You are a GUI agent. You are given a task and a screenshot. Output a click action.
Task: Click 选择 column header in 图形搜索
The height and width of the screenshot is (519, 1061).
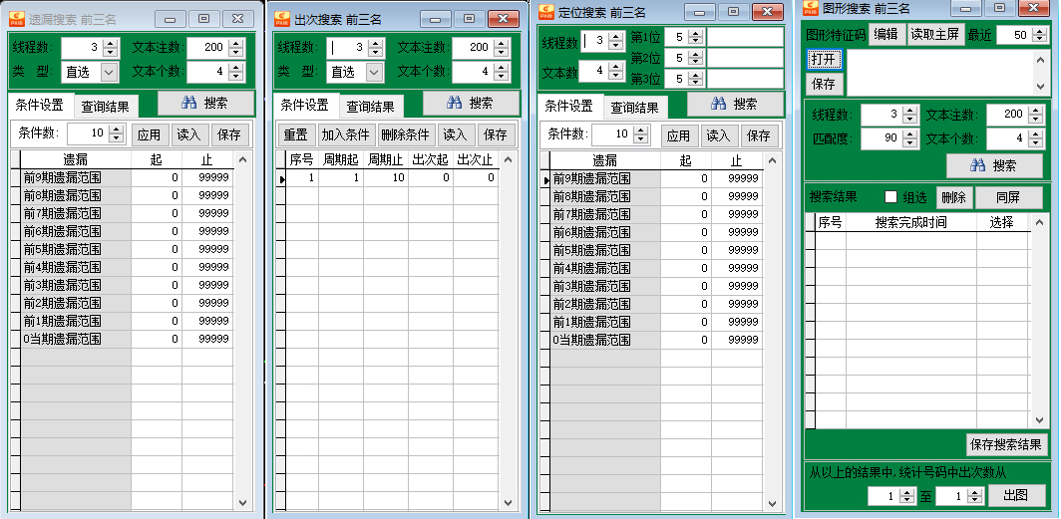coord(1002,222)
